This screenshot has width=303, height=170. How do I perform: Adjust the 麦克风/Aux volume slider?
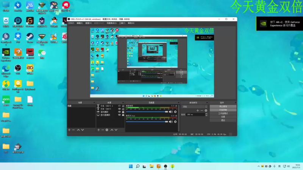(147, 122)
